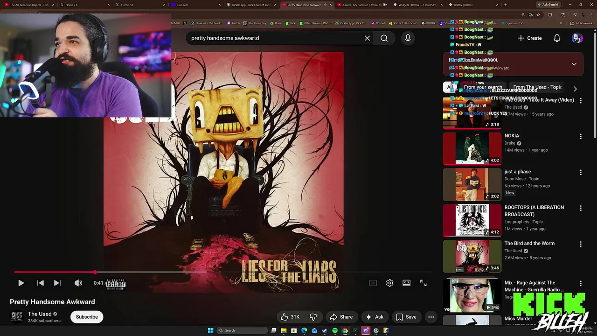This screenshot has height=336, width=597.
Task: Share this video
Action: 341,317
